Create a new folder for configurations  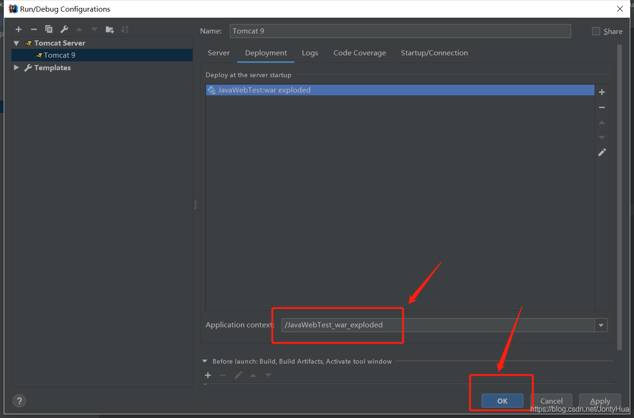click(109, 29)
